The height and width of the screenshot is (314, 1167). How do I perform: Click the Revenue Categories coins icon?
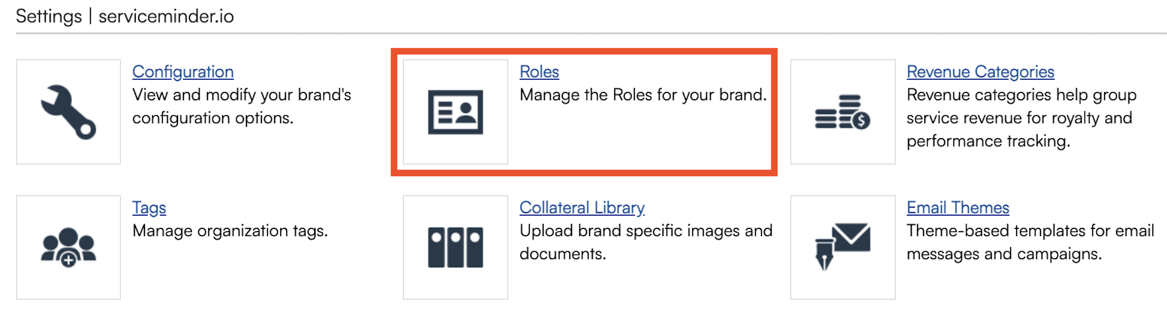tap(842, 112)
